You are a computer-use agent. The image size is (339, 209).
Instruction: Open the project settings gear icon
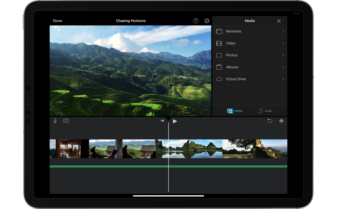[207, 21]
